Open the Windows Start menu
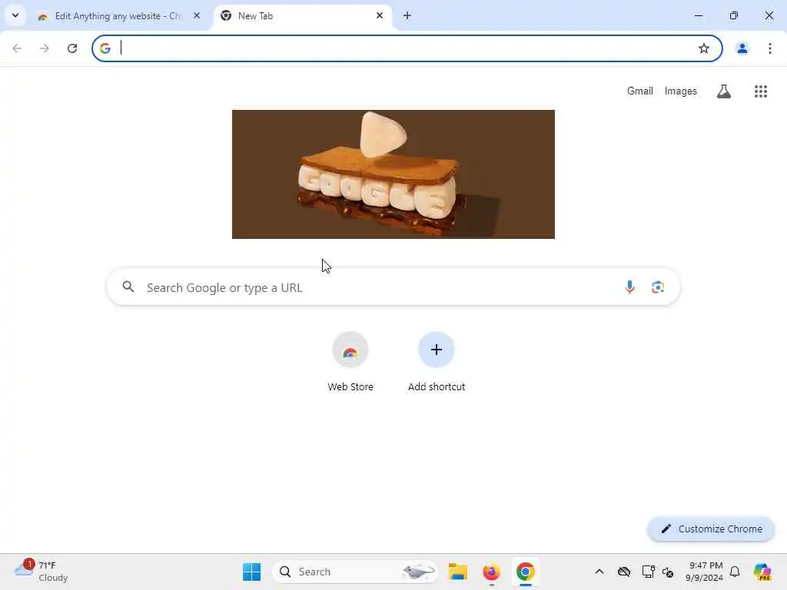Viewport: 787px width, 590px height. point(251,572)
